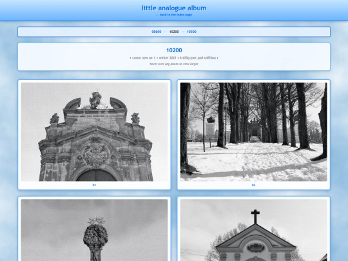The image size is (348, 261).
Task: Click the 01 photo caption link
Action: pos(94,185)
